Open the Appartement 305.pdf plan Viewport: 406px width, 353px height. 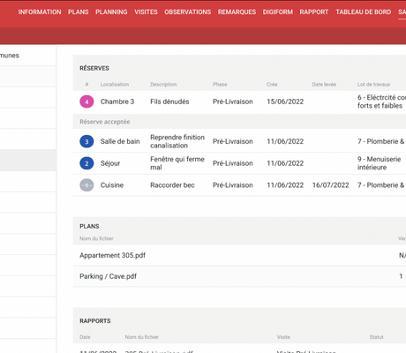click(112, 255)
